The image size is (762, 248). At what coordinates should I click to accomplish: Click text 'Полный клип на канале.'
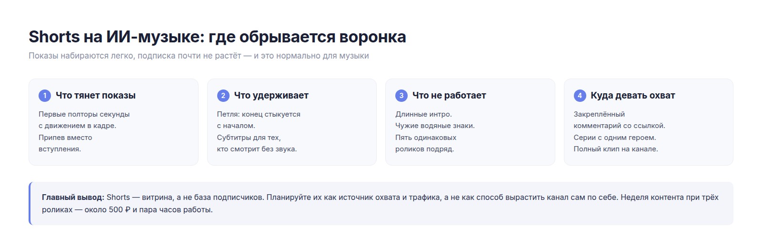616,149
